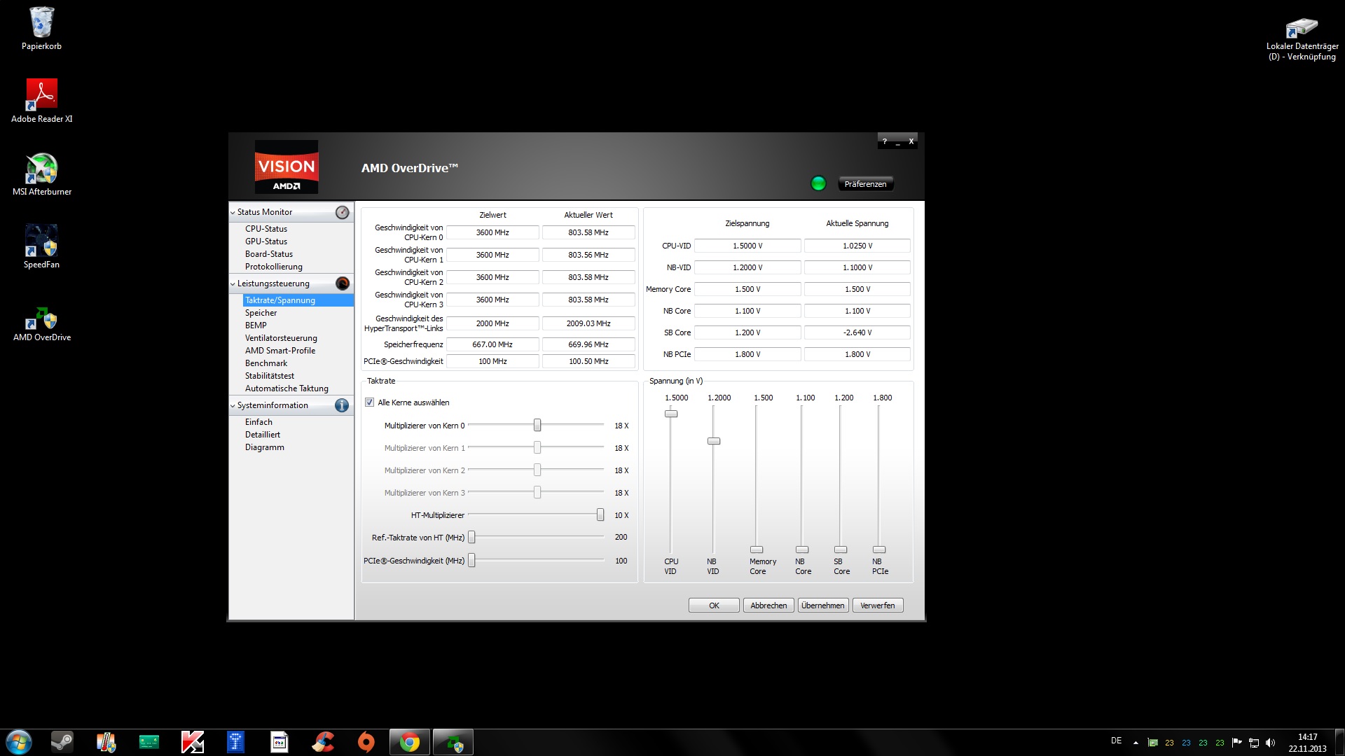Image resolution: width=1345 pixels, height=756 pixels.
Task: Click the Übernehmen button
Action: pyautogui.click(x=822, y=605)
